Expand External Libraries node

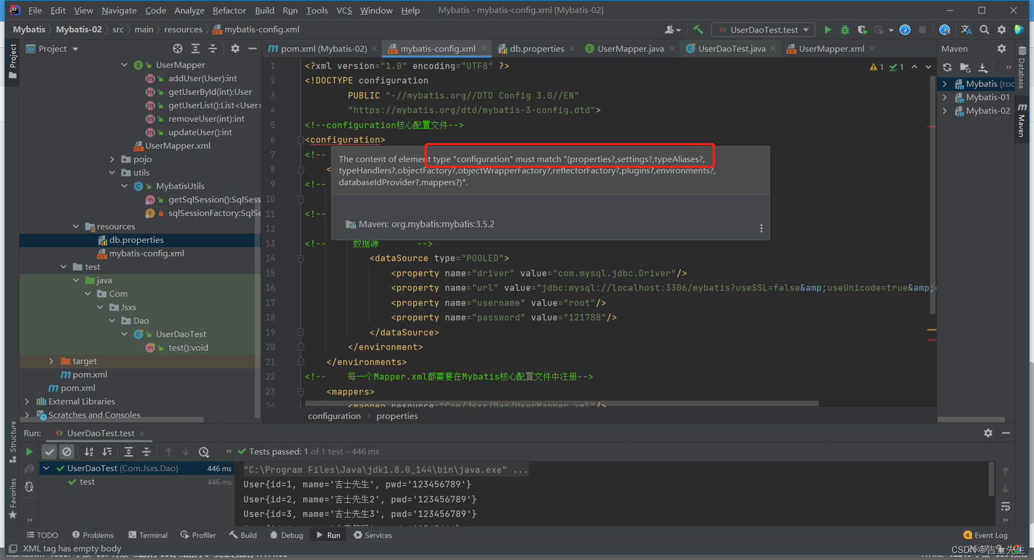27,401
